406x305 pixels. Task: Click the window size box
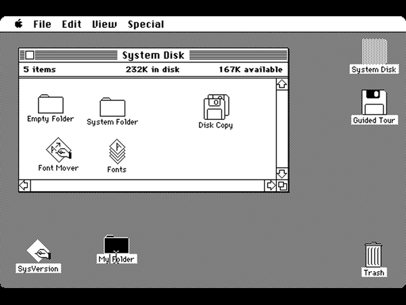pos(282,186)
